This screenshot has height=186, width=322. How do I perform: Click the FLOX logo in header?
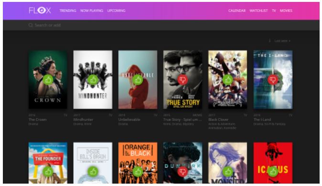(x=40, y=10)
